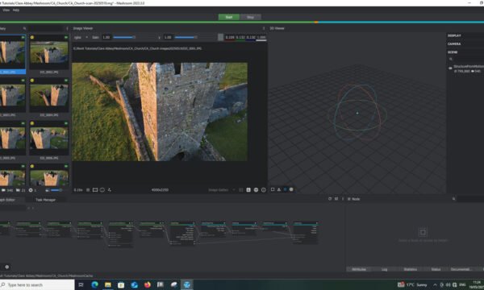Adjust the Gamma slider
This screenshot has height=290, width=484.
pos(186,37)
